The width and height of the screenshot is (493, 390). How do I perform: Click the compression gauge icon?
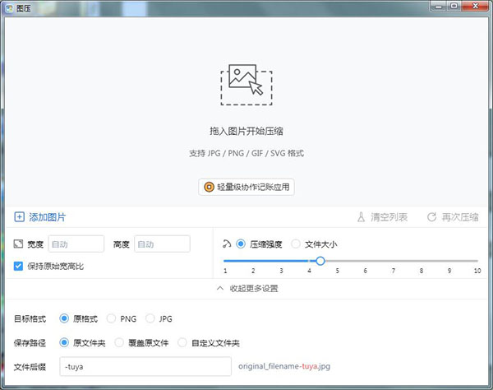227,244
